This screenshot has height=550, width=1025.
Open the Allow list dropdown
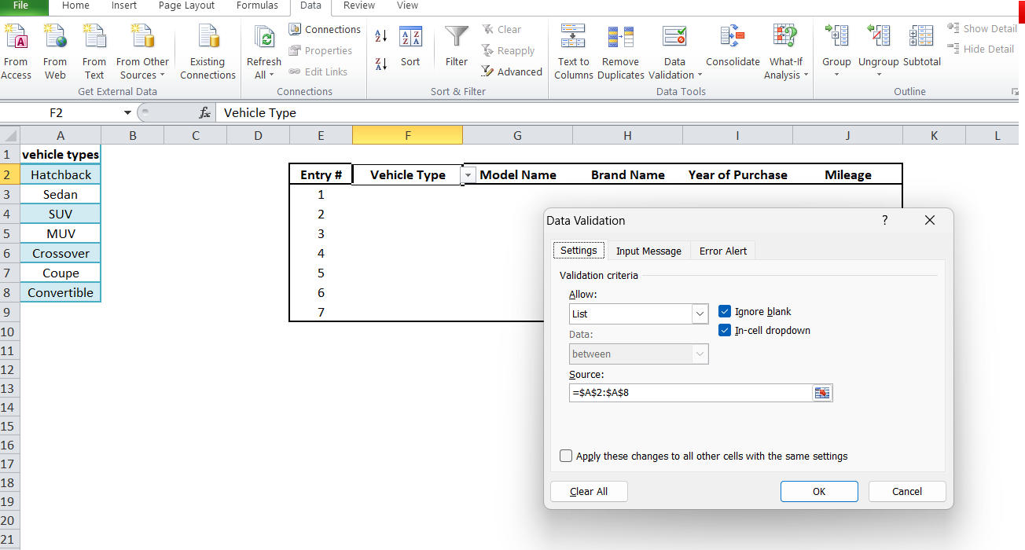[700, 313]
